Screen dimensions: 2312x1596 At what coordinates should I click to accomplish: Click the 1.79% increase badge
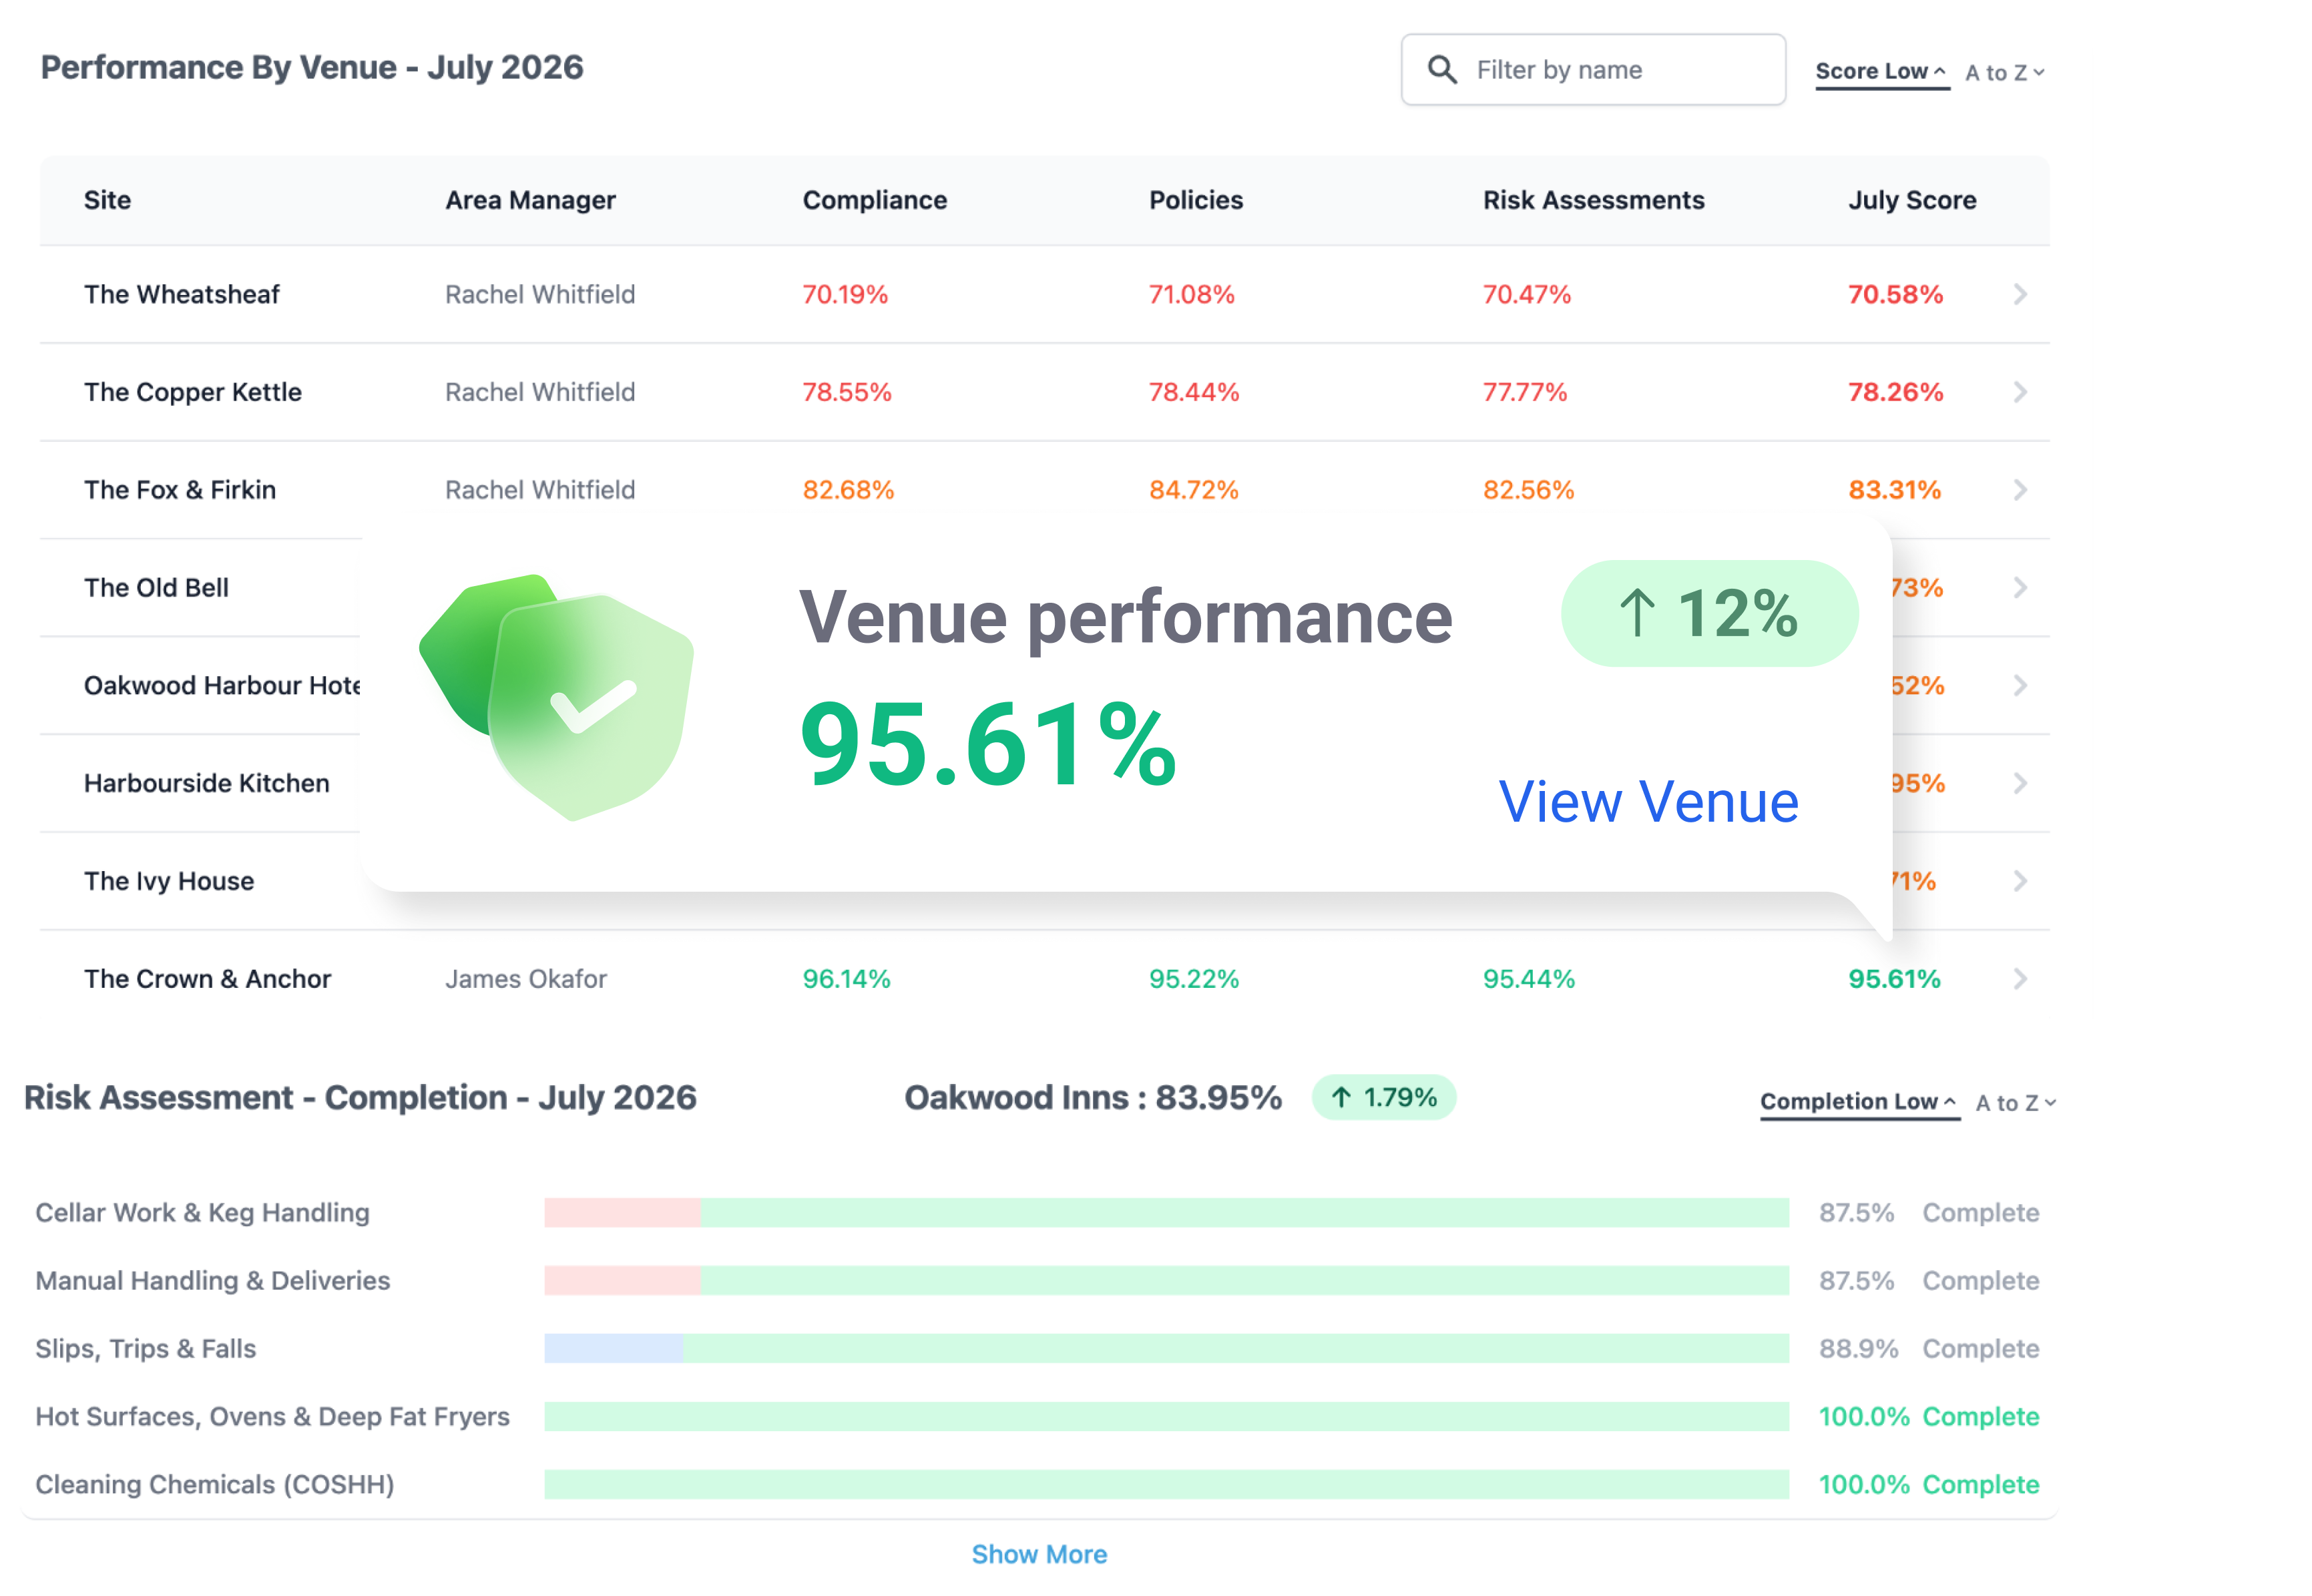(x=1383, y=1097)
